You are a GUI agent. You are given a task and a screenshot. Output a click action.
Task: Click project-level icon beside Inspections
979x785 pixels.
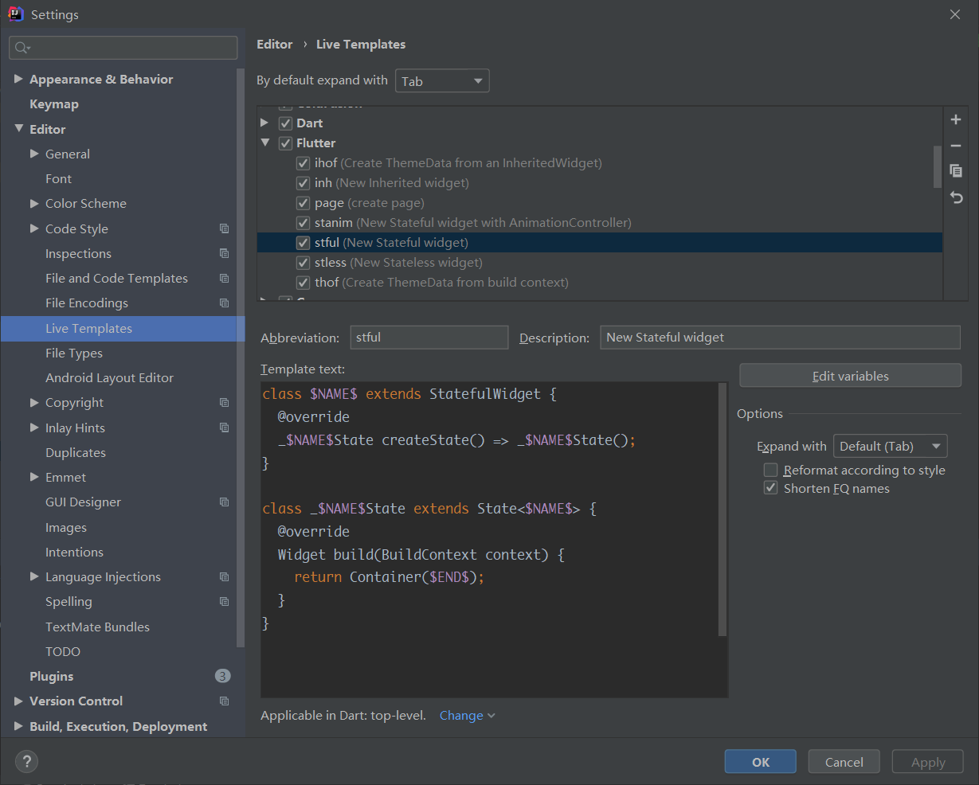click(x=224, y=253)
